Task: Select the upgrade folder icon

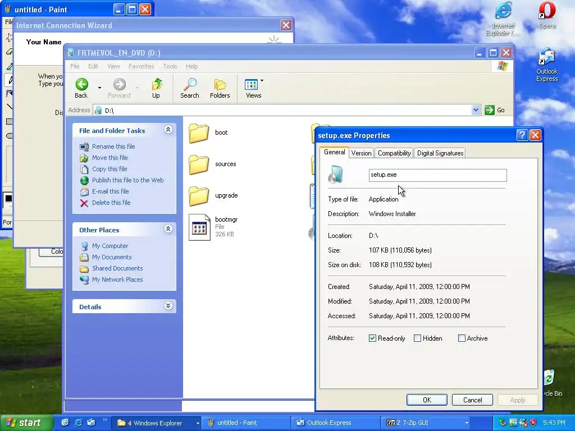Action: tap(199, 196)
